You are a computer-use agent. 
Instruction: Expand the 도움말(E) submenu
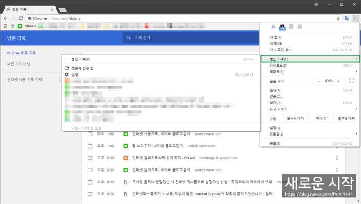(310, 134)
